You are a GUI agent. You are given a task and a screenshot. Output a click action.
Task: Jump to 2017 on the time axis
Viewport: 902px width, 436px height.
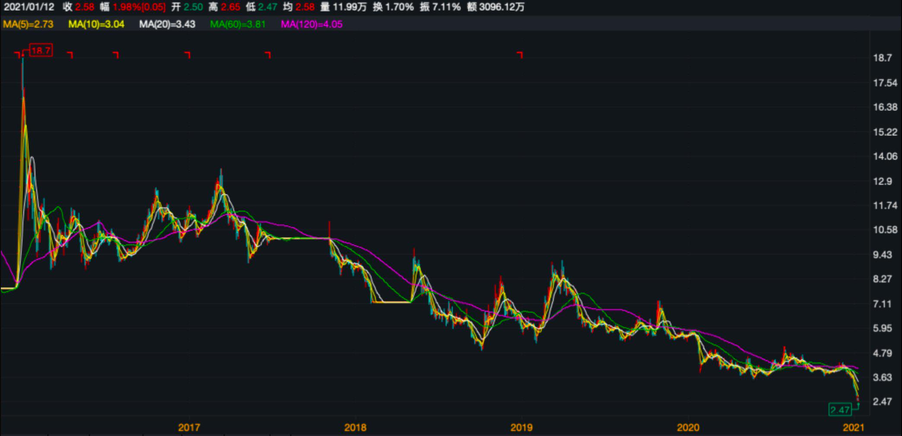click(x=189, y=427)
